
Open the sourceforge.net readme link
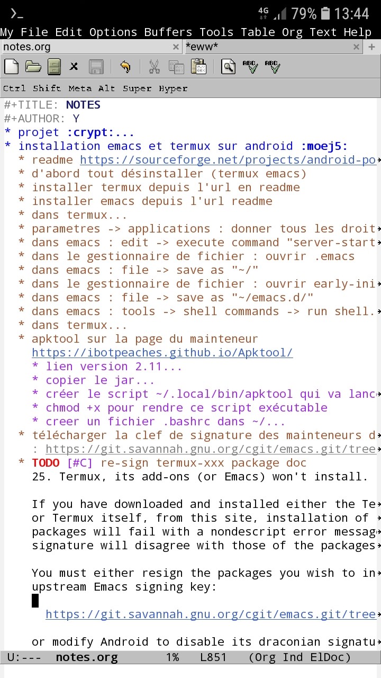click(x=228, y=160)
